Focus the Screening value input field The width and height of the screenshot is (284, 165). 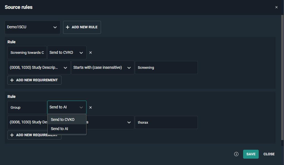tap(166, 68)
